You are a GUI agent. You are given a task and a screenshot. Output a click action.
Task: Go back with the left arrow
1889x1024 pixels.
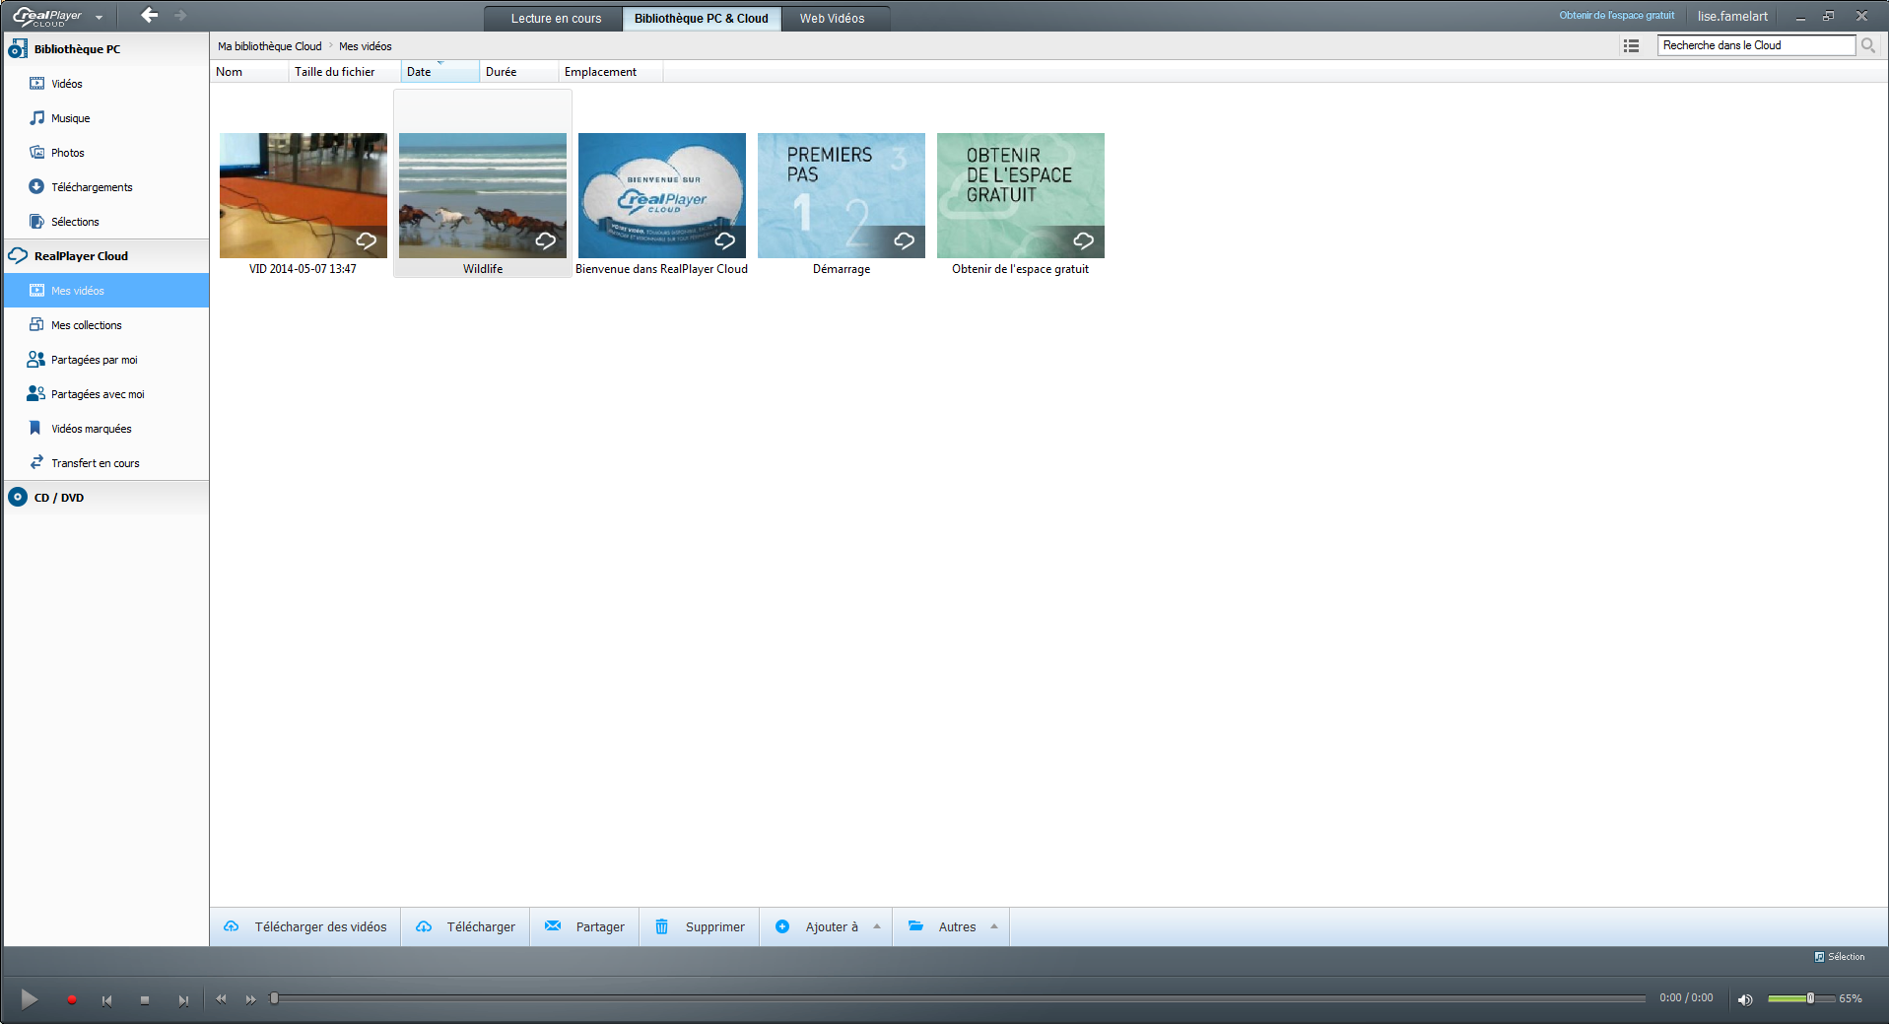(x=149, y=15)
